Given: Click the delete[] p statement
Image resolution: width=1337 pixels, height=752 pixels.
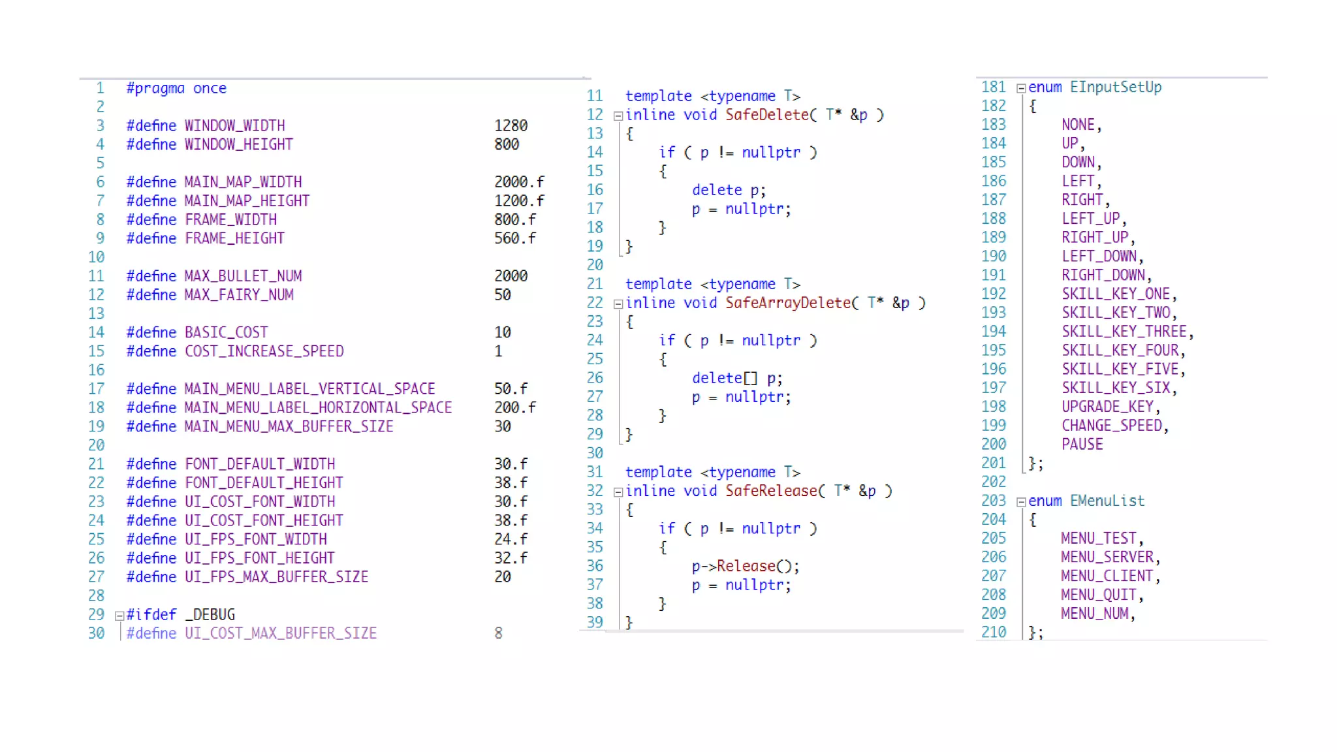Looking at the screenshot, I should (736, 378).
